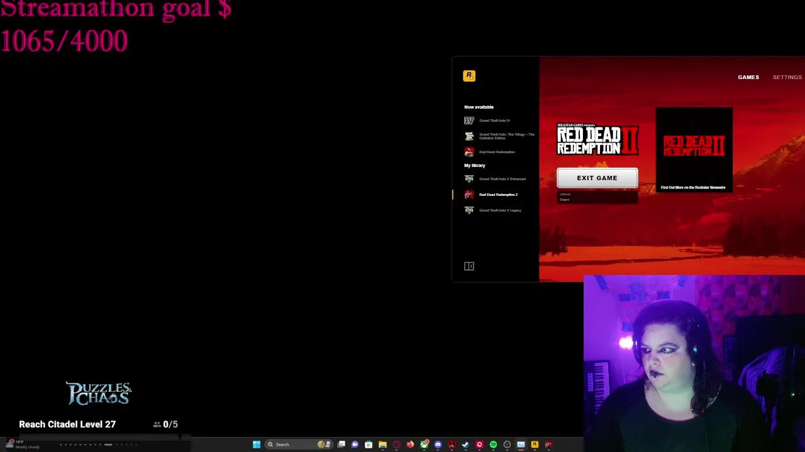
Task: Open Opera browser from the taskbar
Action: point(396,444)
